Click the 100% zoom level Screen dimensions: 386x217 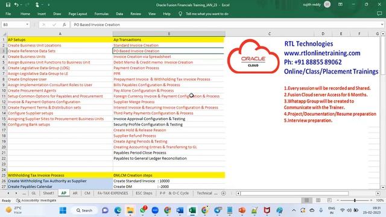tap(379, 201)
